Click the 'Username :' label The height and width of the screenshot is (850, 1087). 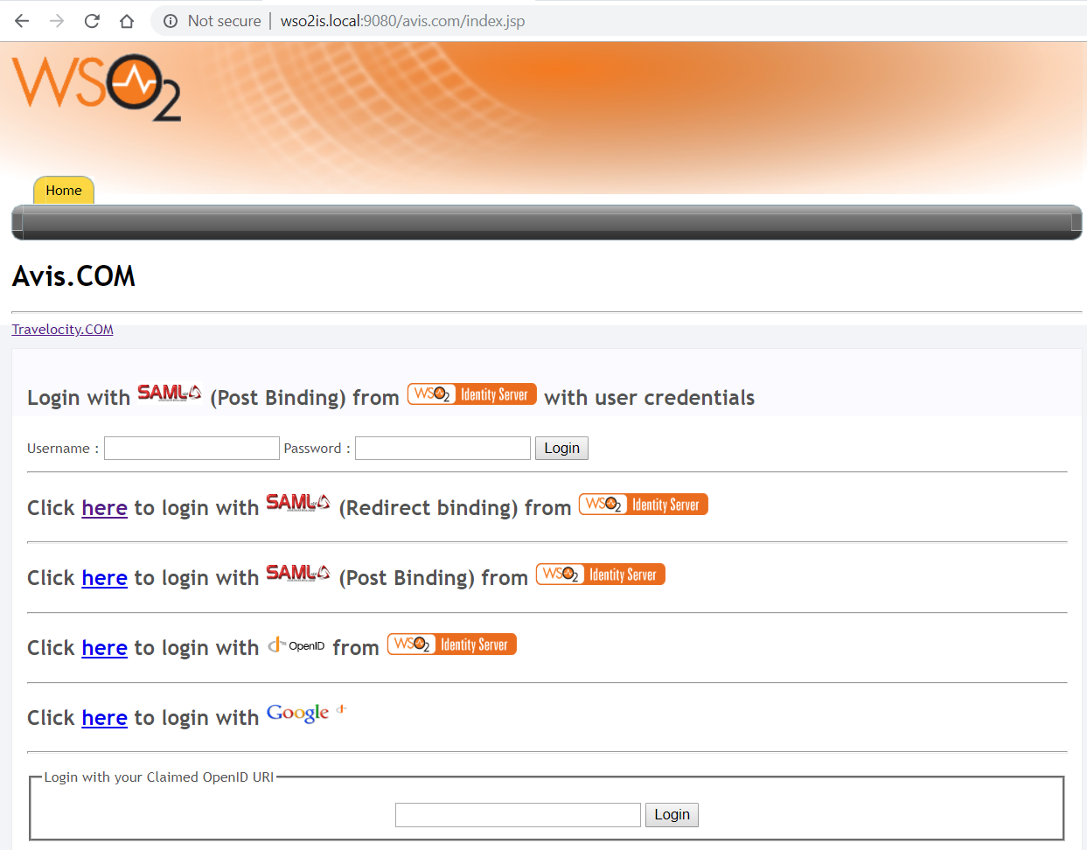pyautogui.click(x=63, y=449)
